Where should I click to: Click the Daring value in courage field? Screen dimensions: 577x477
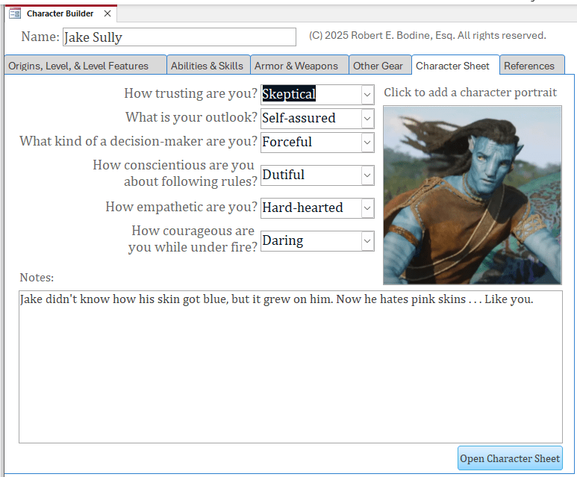tap(284, 241)
